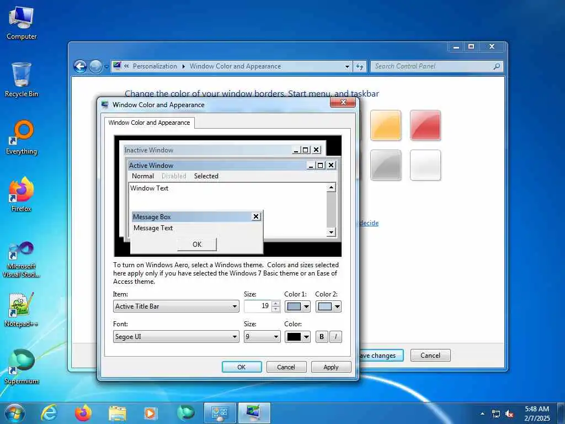The width and height of the screenshot is (565, 424).
Task: Open the Color 1 picker dropdown
Action: click(x=297, y=306)
